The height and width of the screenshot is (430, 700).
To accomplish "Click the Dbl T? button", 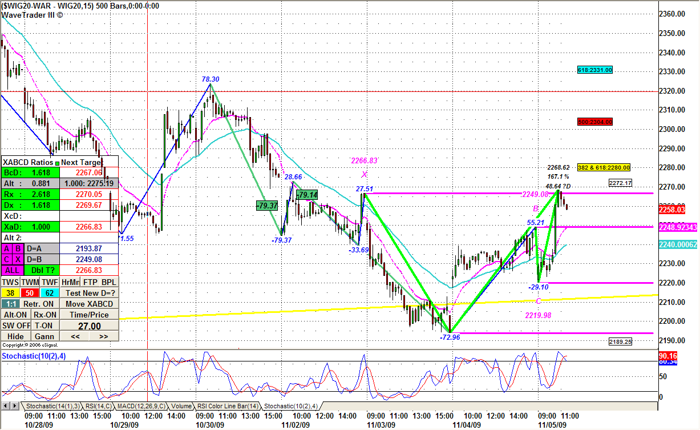I will pos(42,270).
